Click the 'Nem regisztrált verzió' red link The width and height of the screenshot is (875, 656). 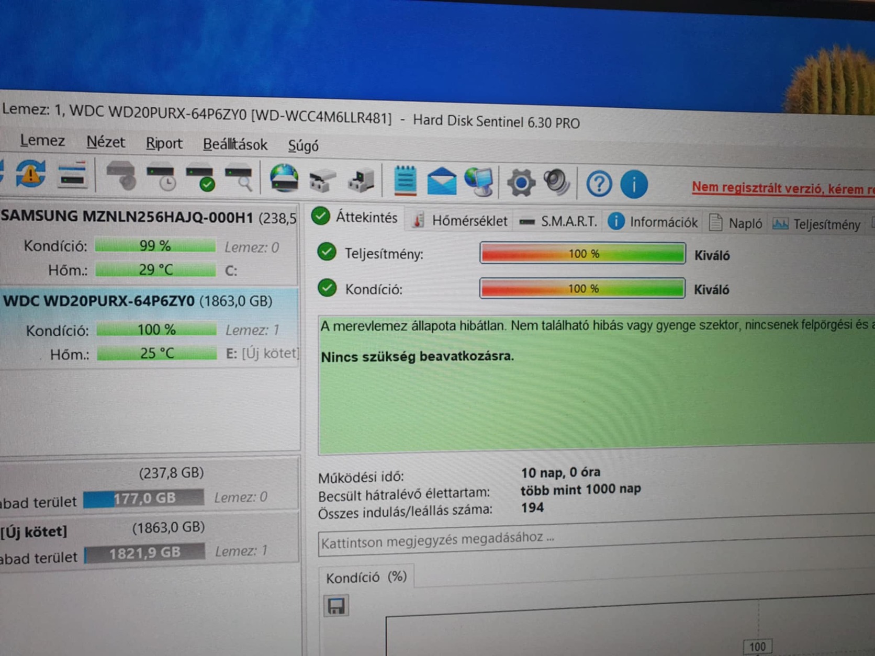(x=783, y=188)
